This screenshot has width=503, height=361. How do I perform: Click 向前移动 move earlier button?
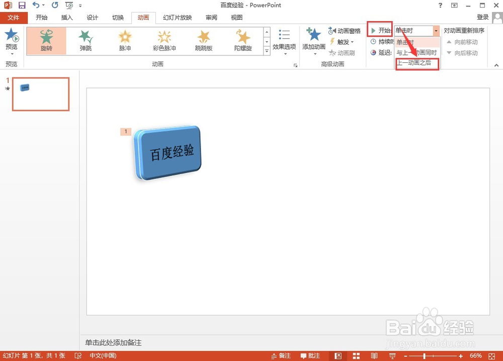tap(462, 42)
